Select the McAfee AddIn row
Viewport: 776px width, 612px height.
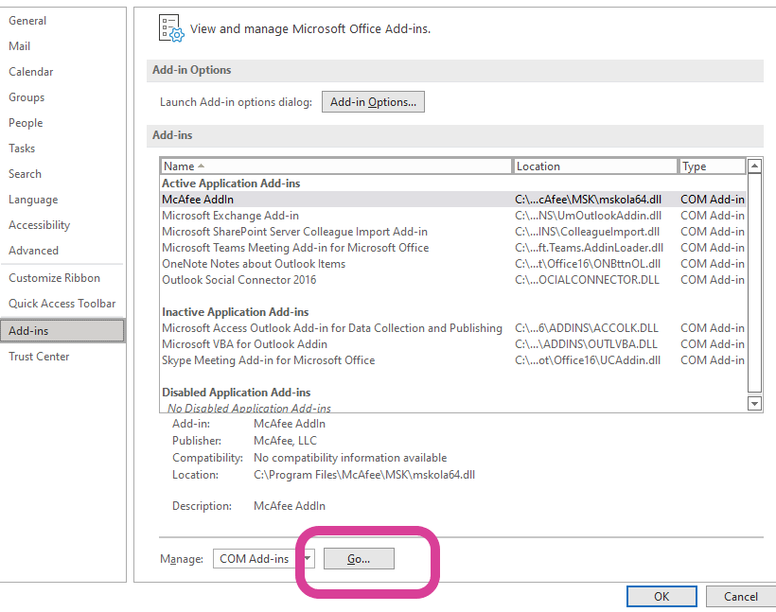[x=453, y=200]
